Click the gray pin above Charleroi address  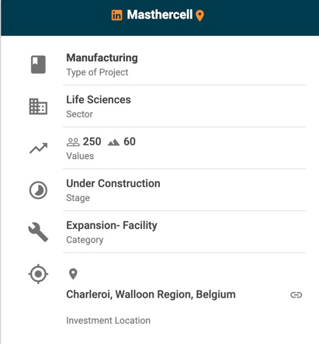(73, 274)
